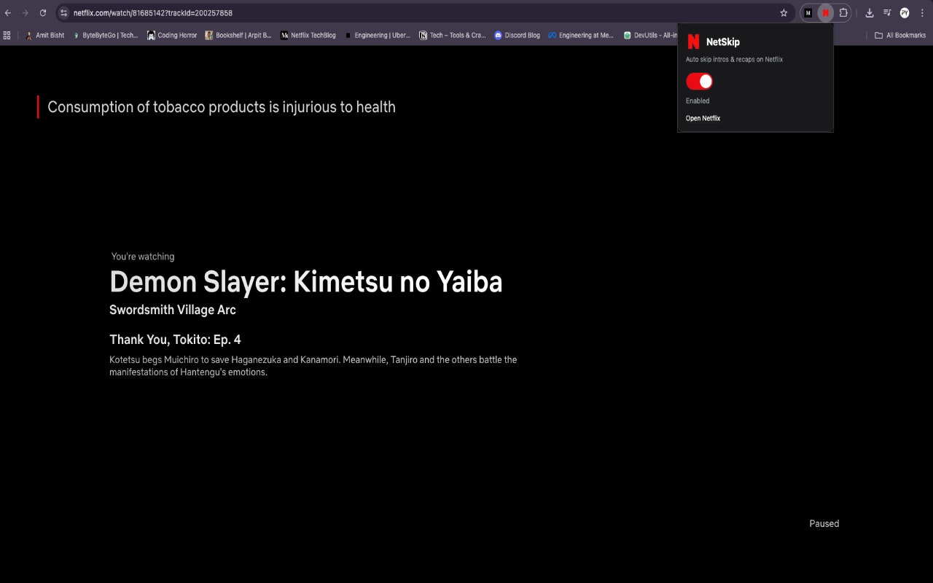
Task: Click the browser forward arrow
Action: pos(26,13)
